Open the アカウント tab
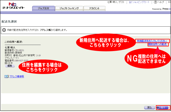Viewport: 171px width, 112px height. [94, 8]
